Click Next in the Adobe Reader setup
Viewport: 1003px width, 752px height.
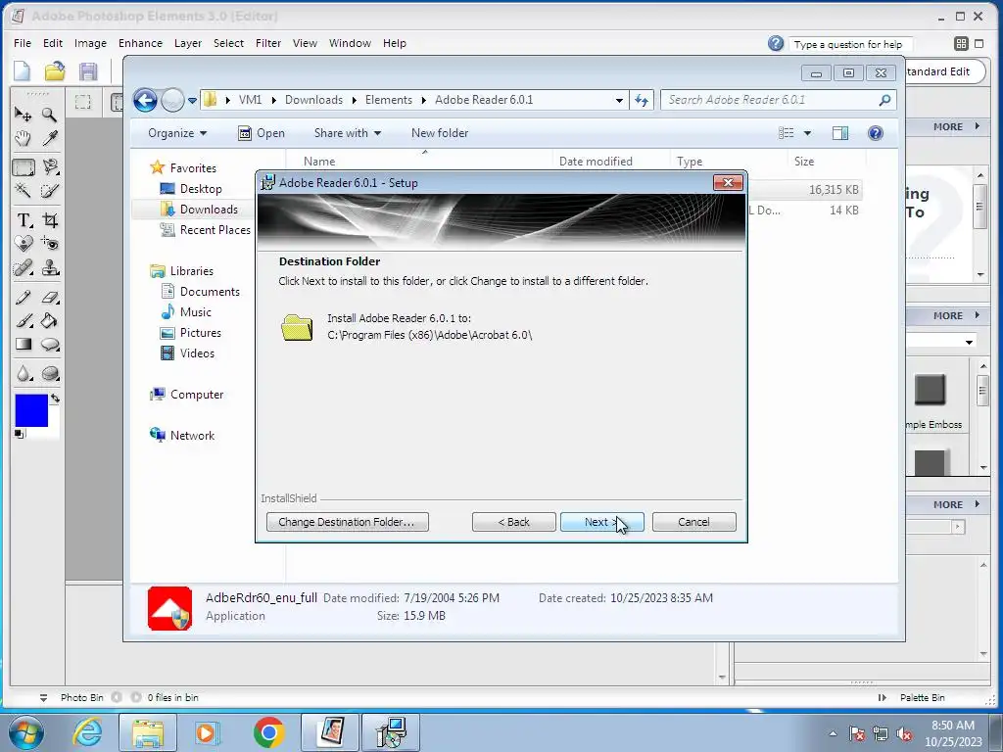pyautogui.click(x=602, y=522)
